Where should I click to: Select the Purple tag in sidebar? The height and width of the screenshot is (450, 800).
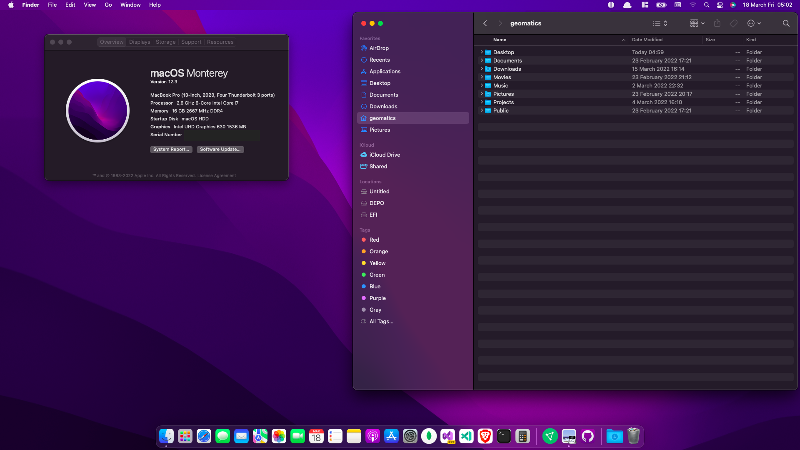[x=377, y=298]
